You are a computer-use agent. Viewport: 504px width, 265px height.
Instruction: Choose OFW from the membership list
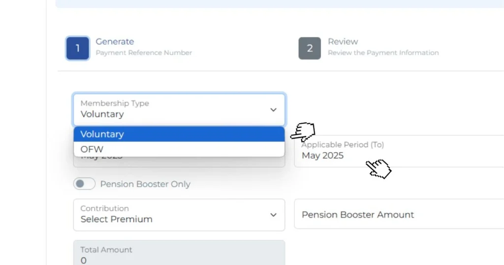[x=179, y=149]
